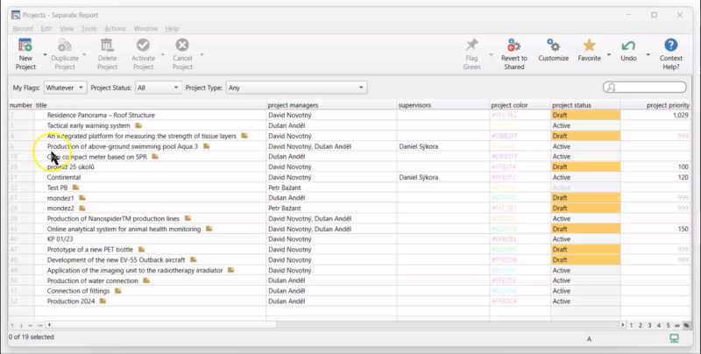This screenshot has height=354, width=701.
Task: Click folder icon beside Tactical early warning system
Action: (138, 125)
